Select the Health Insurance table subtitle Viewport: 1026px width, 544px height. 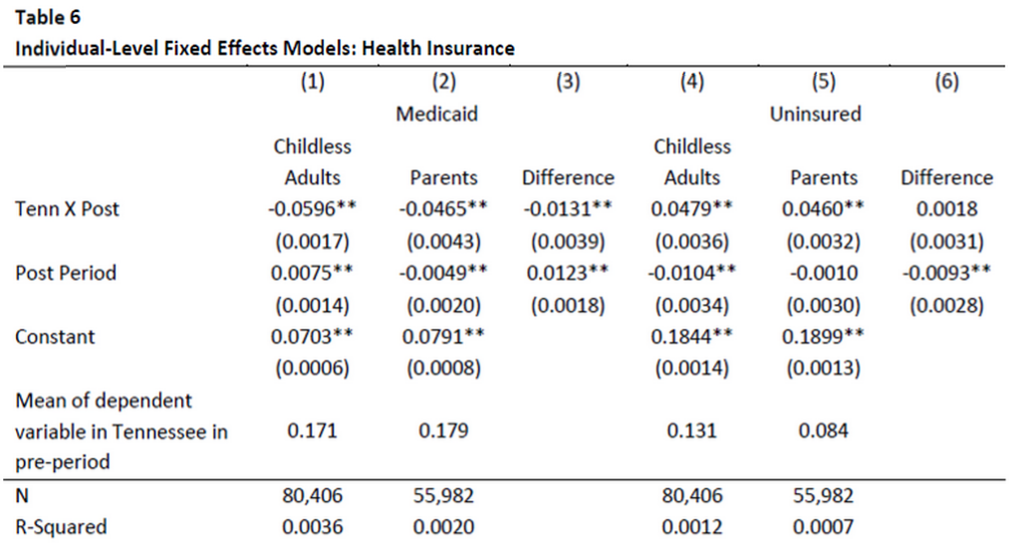coord(265,48)
